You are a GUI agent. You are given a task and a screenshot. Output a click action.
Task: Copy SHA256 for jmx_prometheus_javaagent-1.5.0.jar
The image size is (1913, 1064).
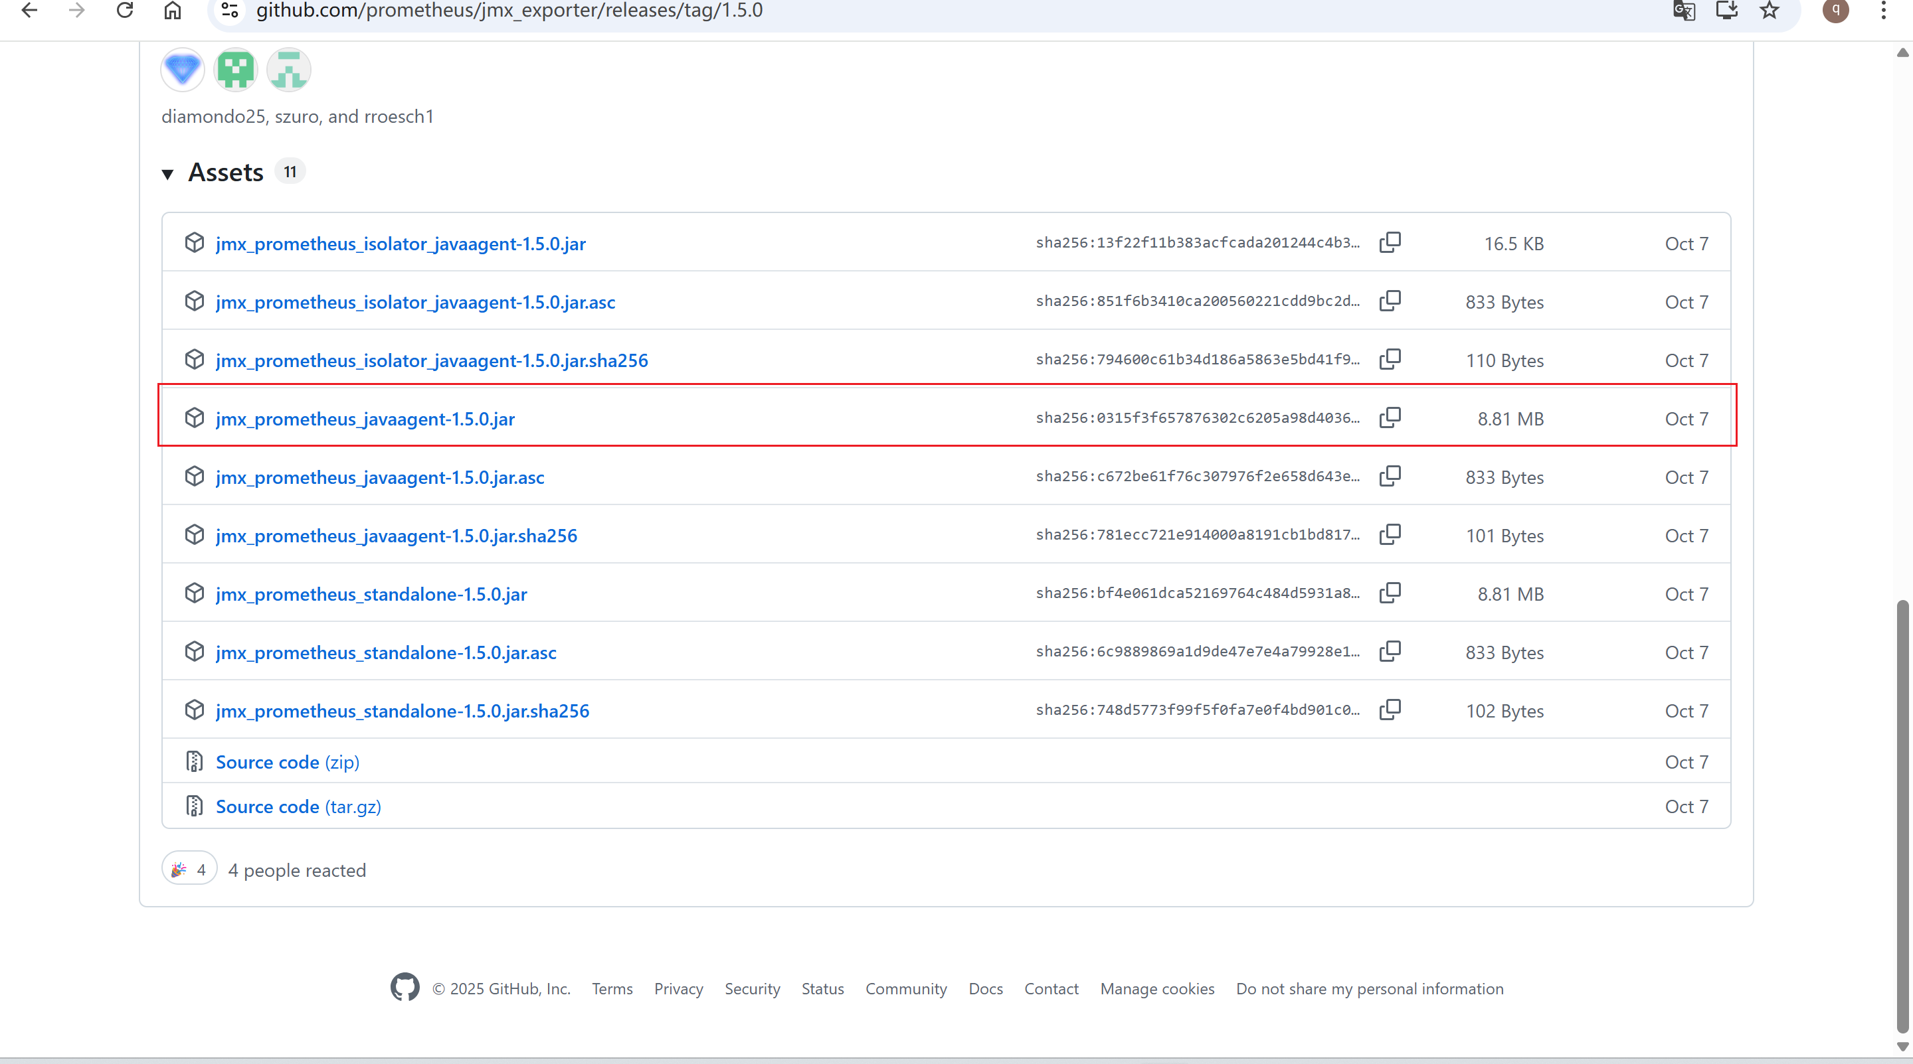pyautogui.click(x=1390, y=418)
